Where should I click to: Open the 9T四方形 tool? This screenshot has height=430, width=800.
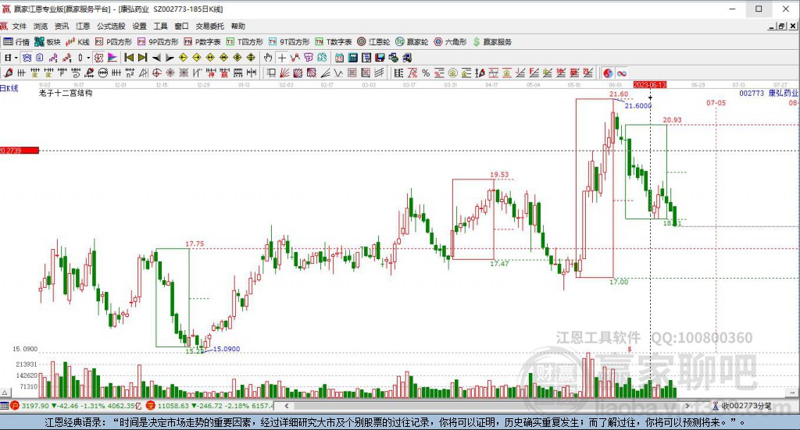(289, 42)
